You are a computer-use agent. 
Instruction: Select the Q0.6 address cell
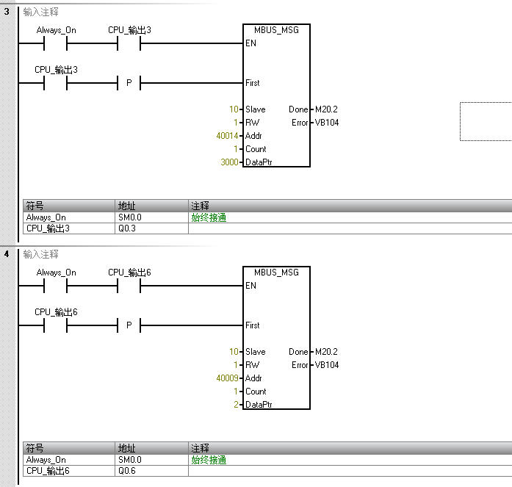click(126, 471)
